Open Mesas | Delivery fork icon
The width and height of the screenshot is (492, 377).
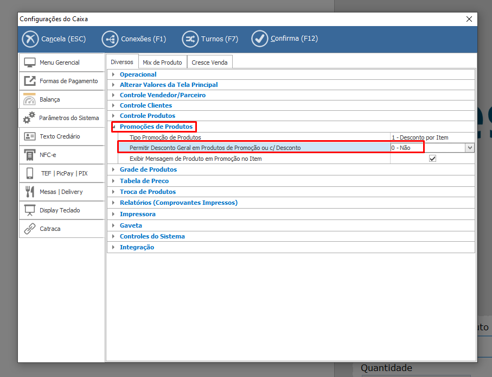click(30, 192)
